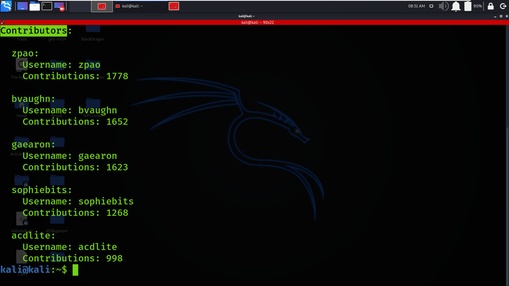
Task: Click 'Username: sophiebits' line
Action: (78, 202)
